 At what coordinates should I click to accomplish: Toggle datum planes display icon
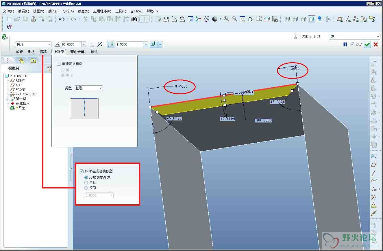point(340,19)
